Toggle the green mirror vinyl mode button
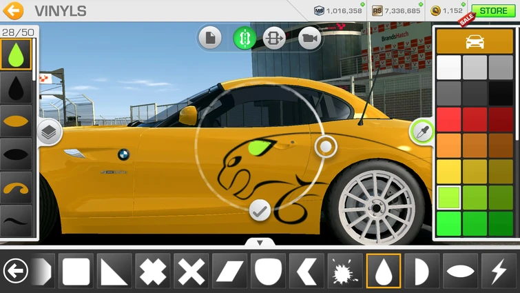Viewport: 520px width, 293px height. 245,38
